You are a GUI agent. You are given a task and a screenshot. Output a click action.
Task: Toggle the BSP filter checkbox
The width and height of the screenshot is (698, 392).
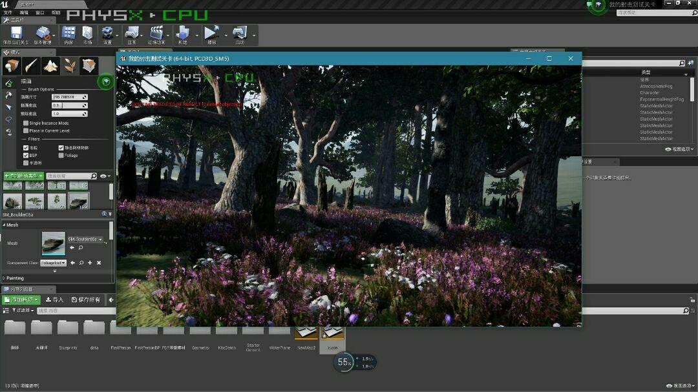coord(26,155)
